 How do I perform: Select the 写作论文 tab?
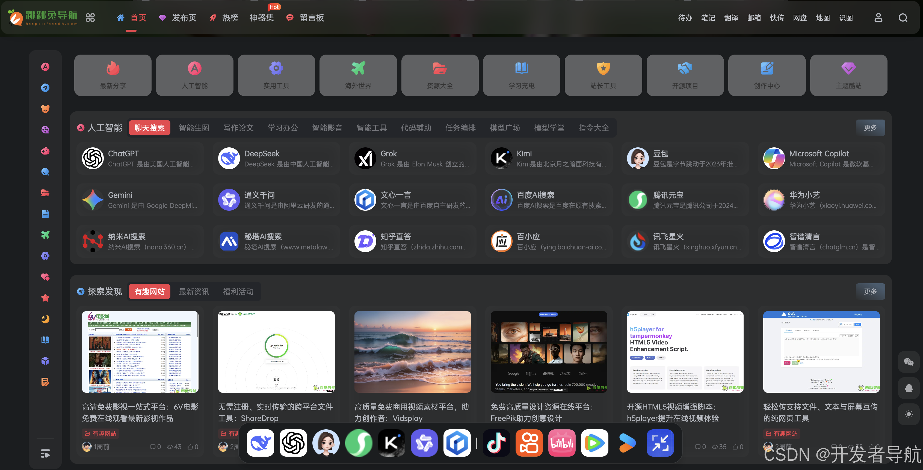click(238, 128)
